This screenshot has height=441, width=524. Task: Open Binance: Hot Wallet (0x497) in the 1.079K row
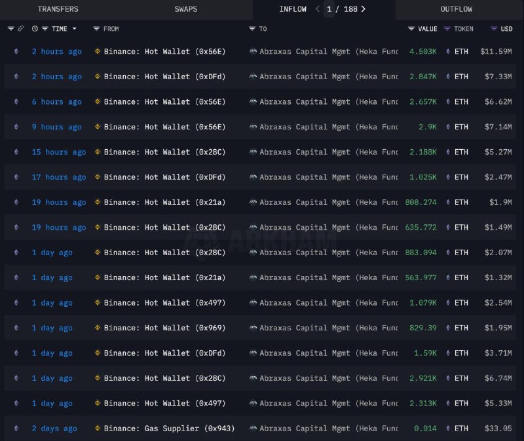(x=164, y=303)
